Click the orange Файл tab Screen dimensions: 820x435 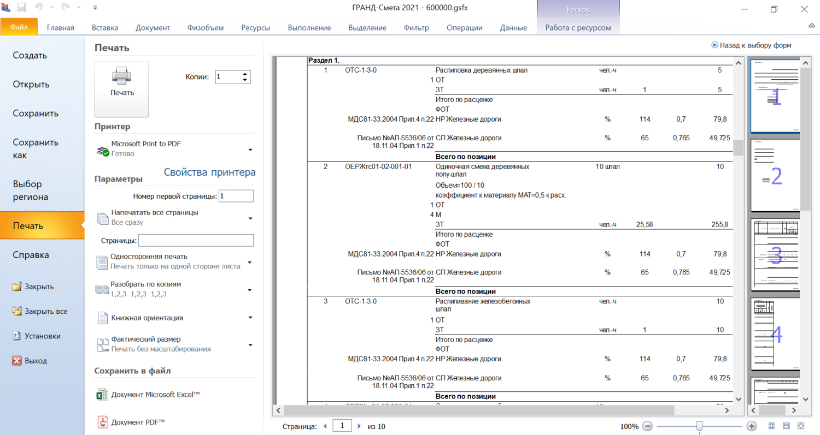click(x=19, y=27)
